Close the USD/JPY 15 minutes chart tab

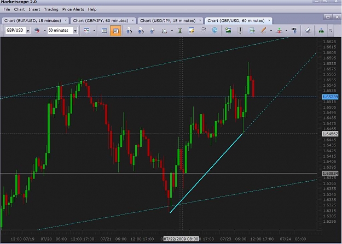[200, 20]
